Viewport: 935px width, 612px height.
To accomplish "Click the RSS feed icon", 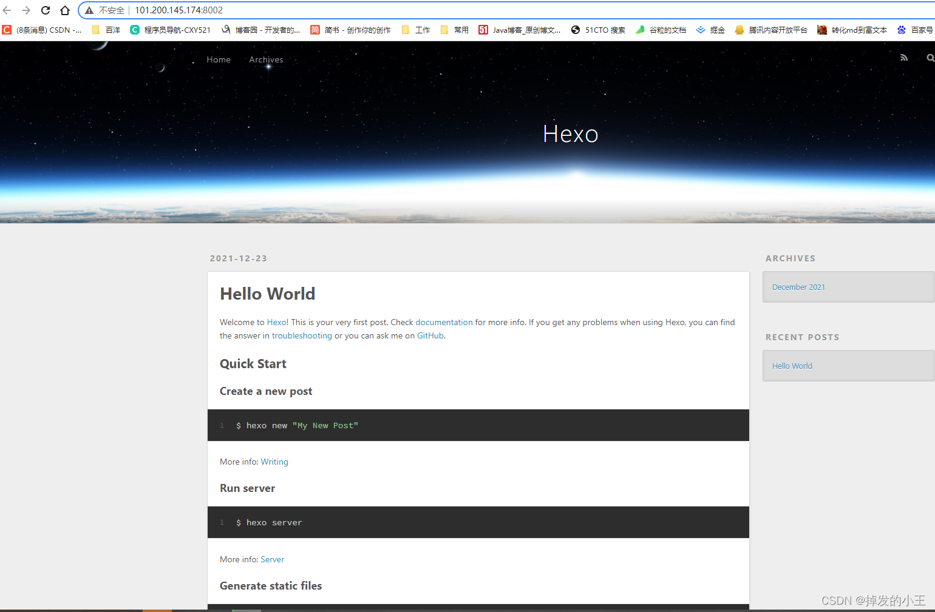I will [904, 58].
